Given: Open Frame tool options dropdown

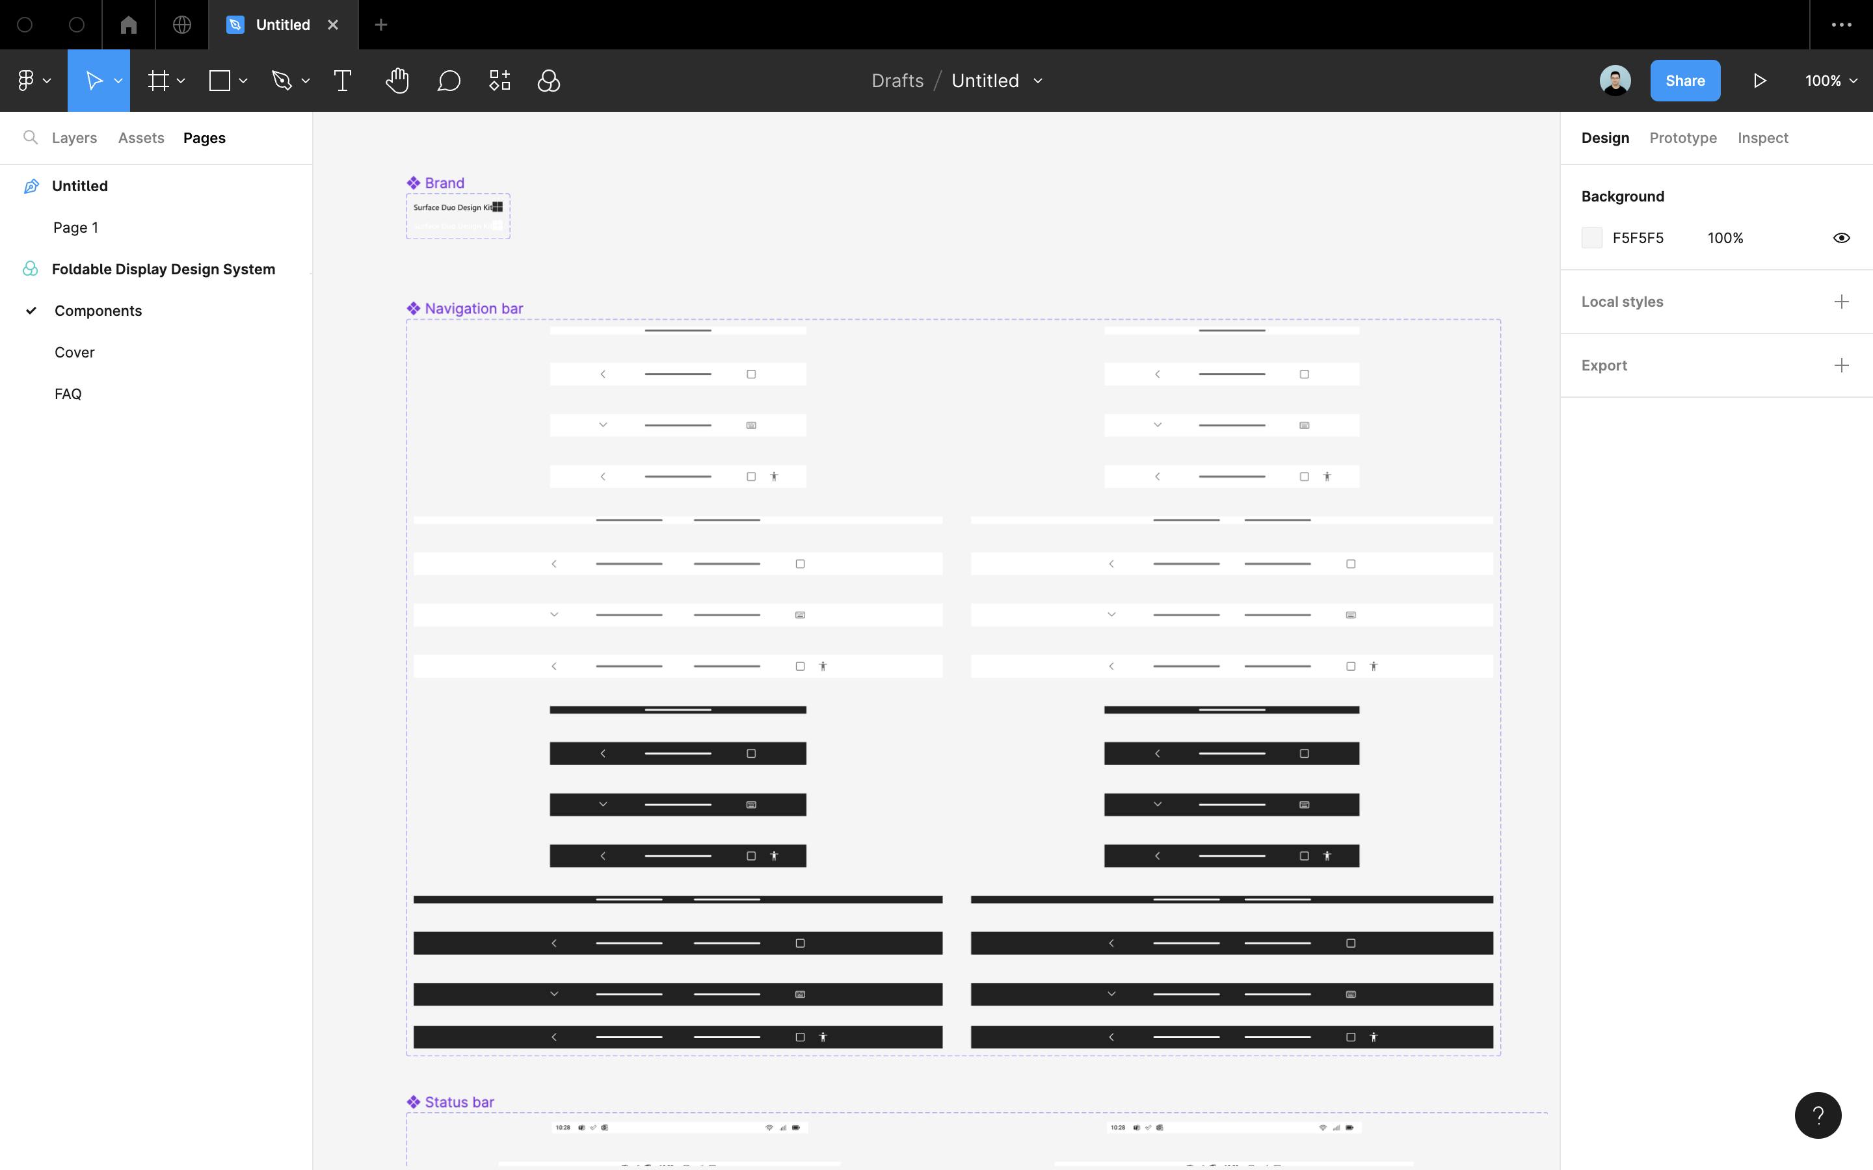Looking at the screenshot, I should tap(181, 81).
